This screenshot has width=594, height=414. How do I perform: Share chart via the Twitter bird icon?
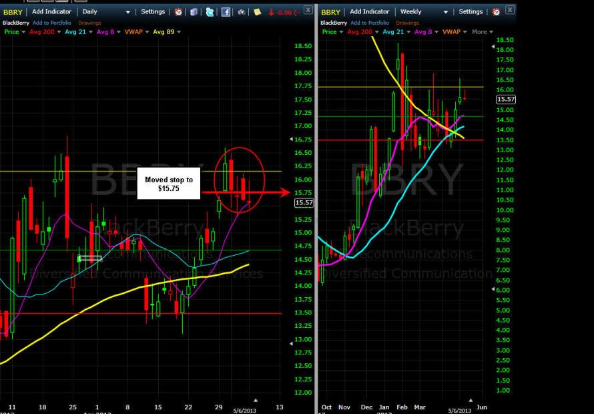click(x=210, y=12)
